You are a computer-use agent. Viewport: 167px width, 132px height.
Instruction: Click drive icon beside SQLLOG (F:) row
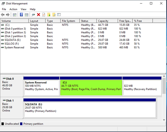pos(2,44)
